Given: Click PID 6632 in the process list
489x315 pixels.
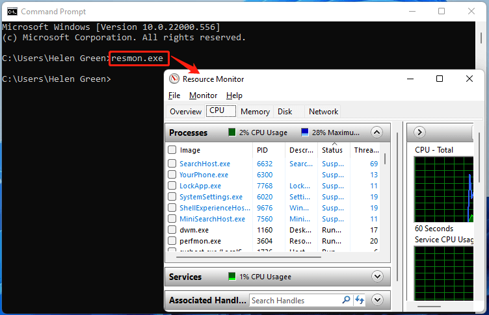Looking at the screenshot, I should [x=265, y=164].
